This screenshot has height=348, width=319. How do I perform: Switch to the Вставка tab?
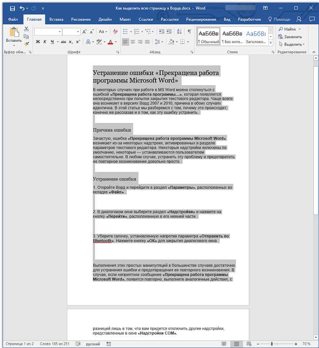[56, 19]
